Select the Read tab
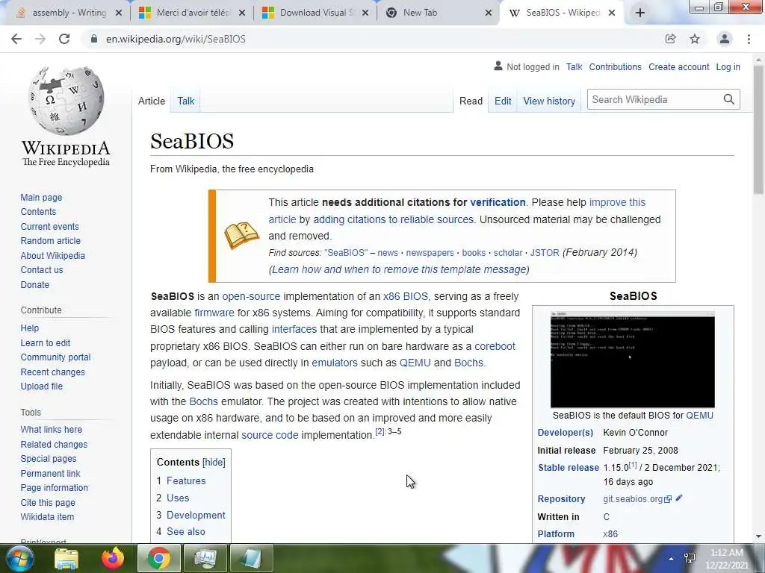765x573 pixels. [x=471, y=101]
